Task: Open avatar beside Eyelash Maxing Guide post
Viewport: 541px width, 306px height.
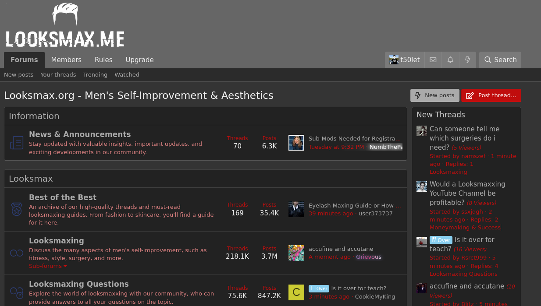Action: pos(296,209)
